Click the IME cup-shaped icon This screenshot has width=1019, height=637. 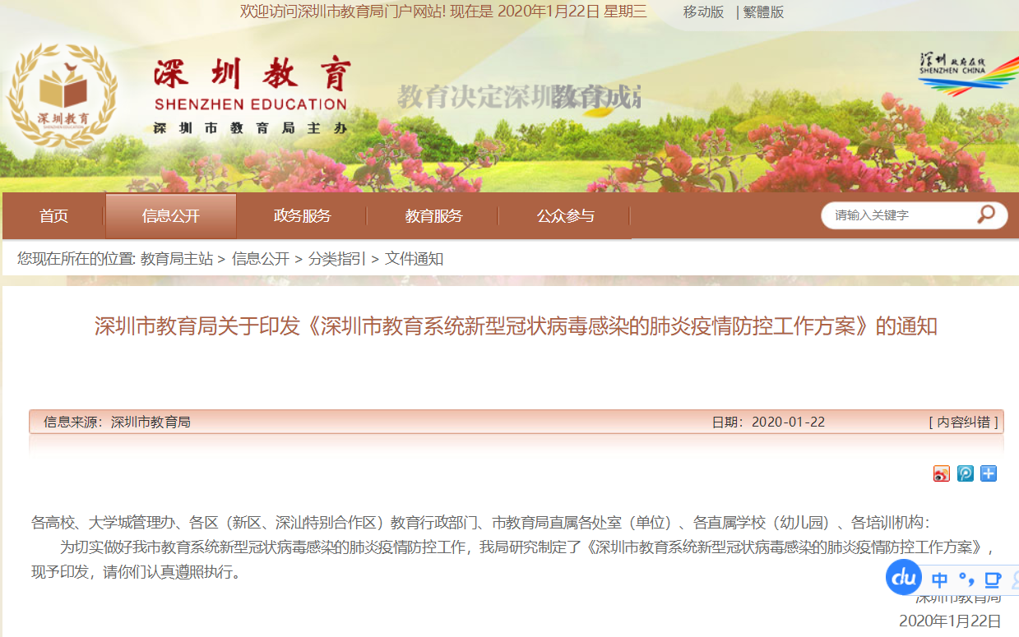[x=993, y=579]
